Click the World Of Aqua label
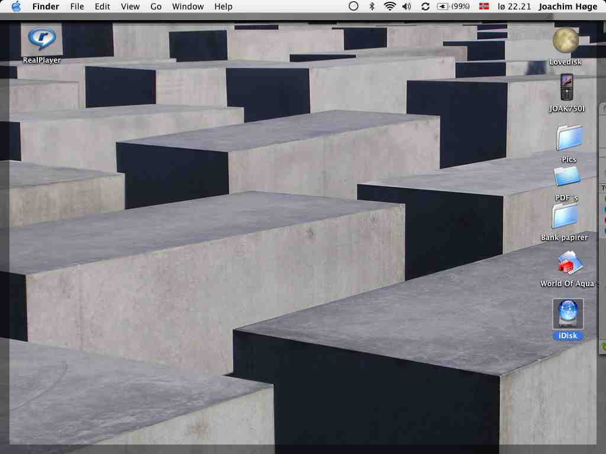Viewport: 606px width, 454px height. coord(568,283)
